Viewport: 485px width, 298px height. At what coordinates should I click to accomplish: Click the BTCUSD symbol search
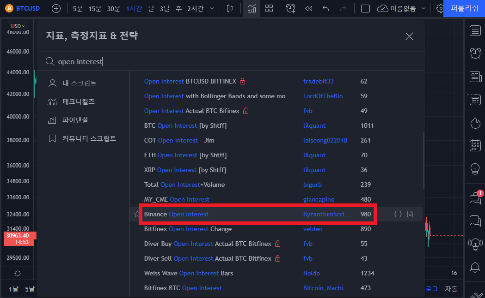point(23,8)
